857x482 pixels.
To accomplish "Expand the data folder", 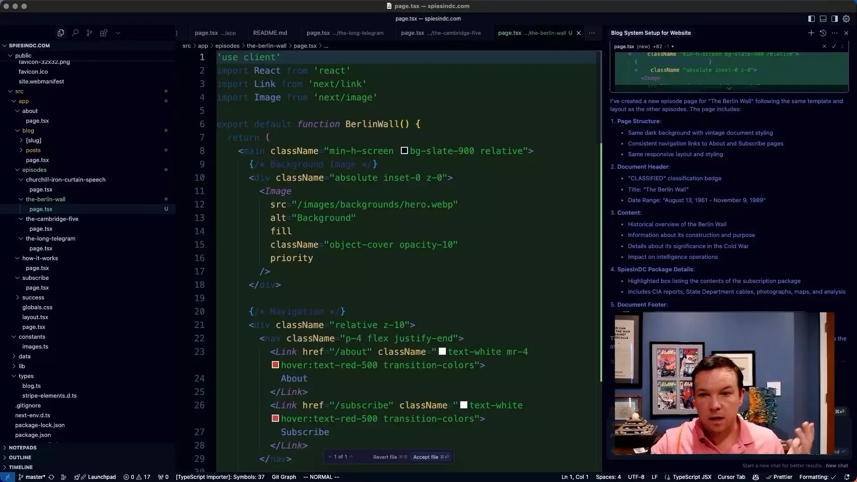I will point(25,356).
